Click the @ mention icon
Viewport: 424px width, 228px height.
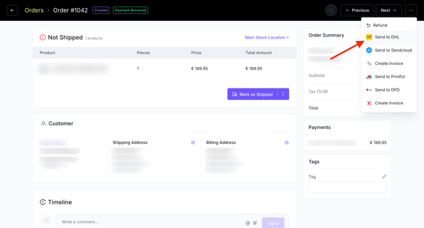(x=247, y=223)
